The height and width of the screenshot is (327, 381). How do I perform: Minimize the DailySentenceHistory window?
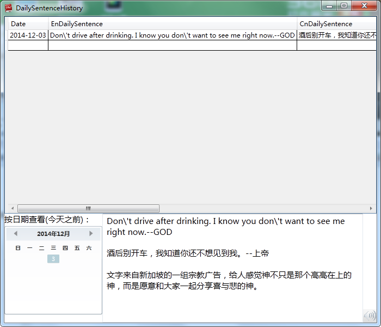[329, 6]
